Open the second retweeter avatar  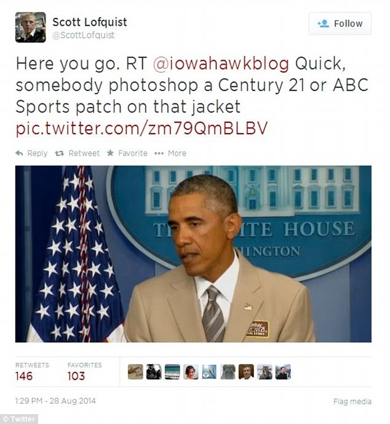click(x=154, y=372)
